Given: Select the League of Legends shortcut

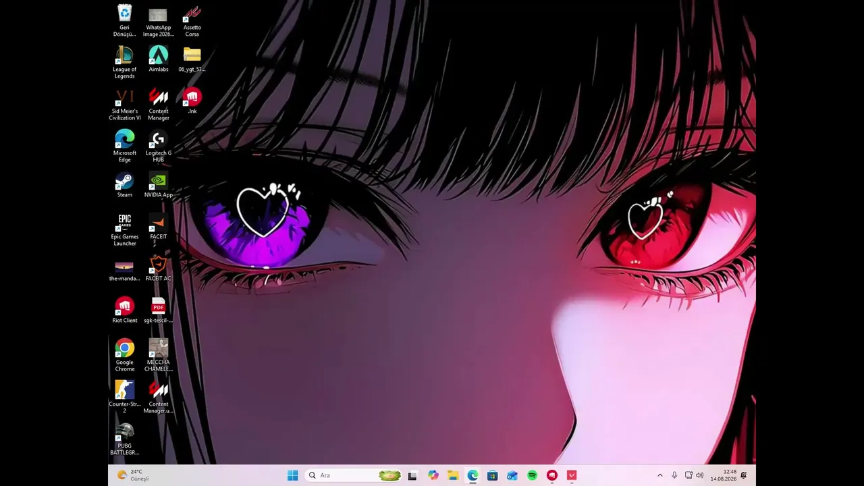Looking at the screenshot, I should pos(125,63).
